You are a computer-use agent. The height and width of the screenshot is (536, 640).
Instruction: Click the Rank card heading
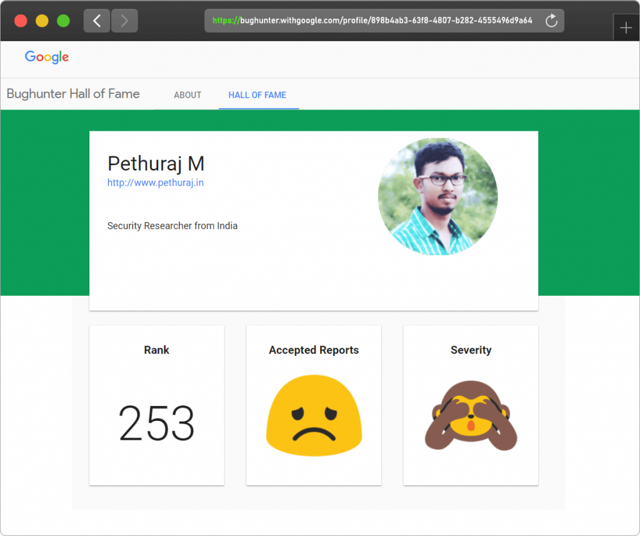[157, 350]
